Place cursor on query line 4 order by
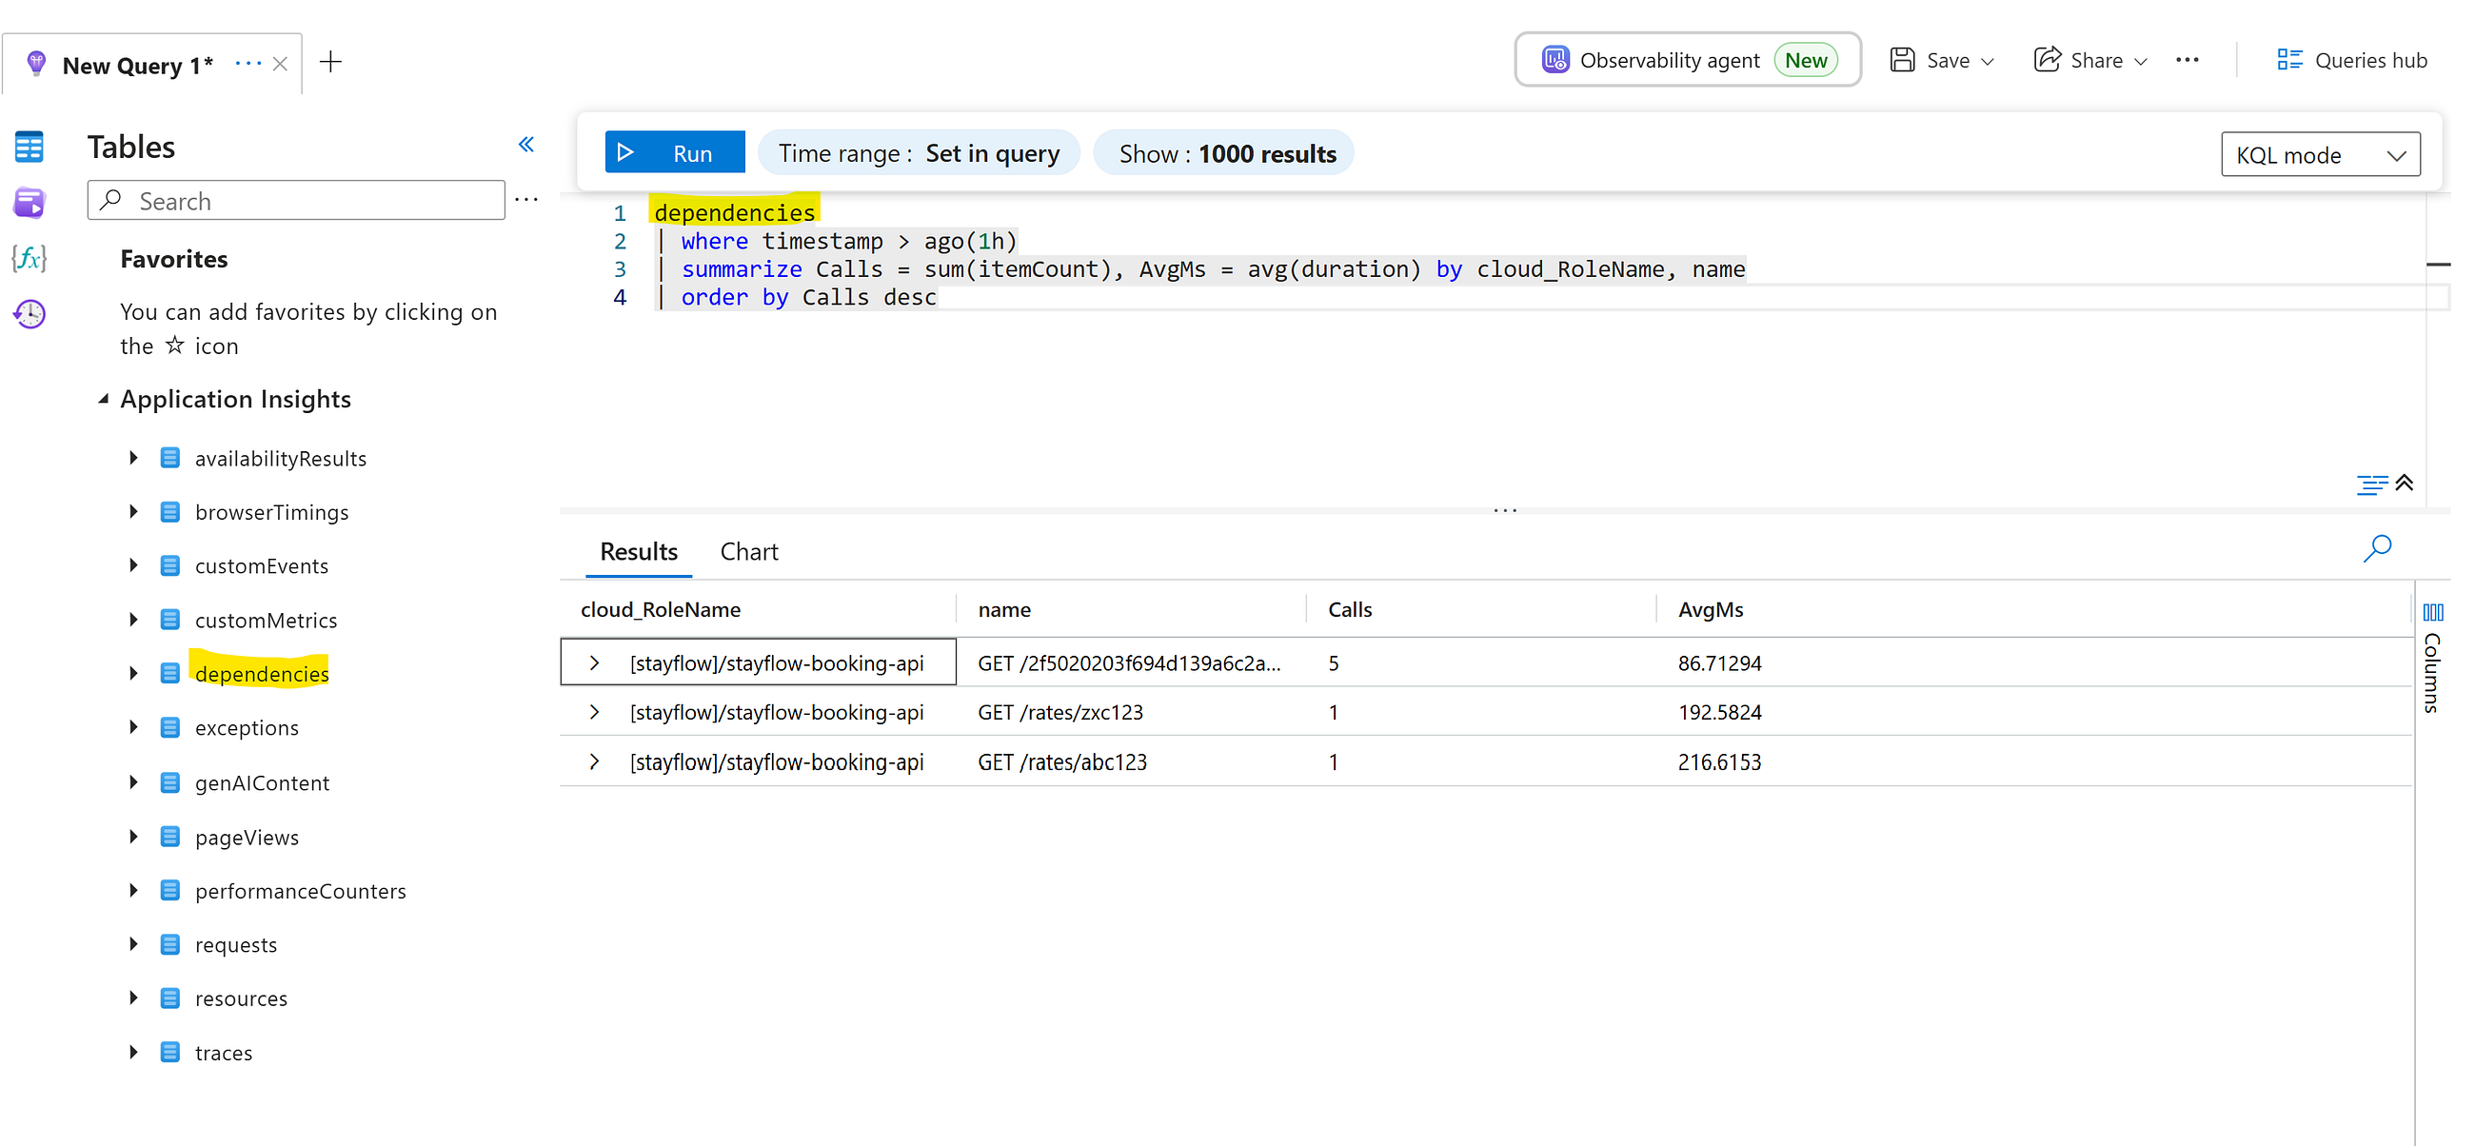 pyautogui.click(x=808, y=298)
